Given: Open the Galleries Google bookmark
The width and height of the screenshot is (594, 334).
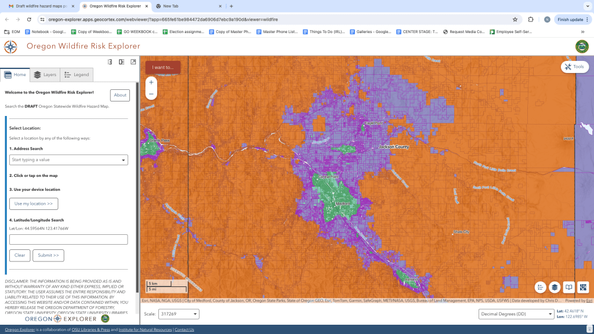Looking at the screenshot, I should click(371, 32).
